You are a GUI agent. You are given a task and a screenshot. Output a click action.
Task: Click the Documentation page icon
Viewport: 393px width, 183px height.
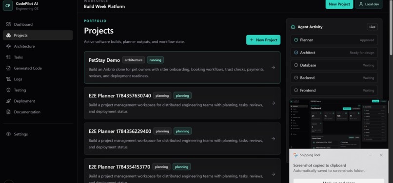click(x=8, y=112)
